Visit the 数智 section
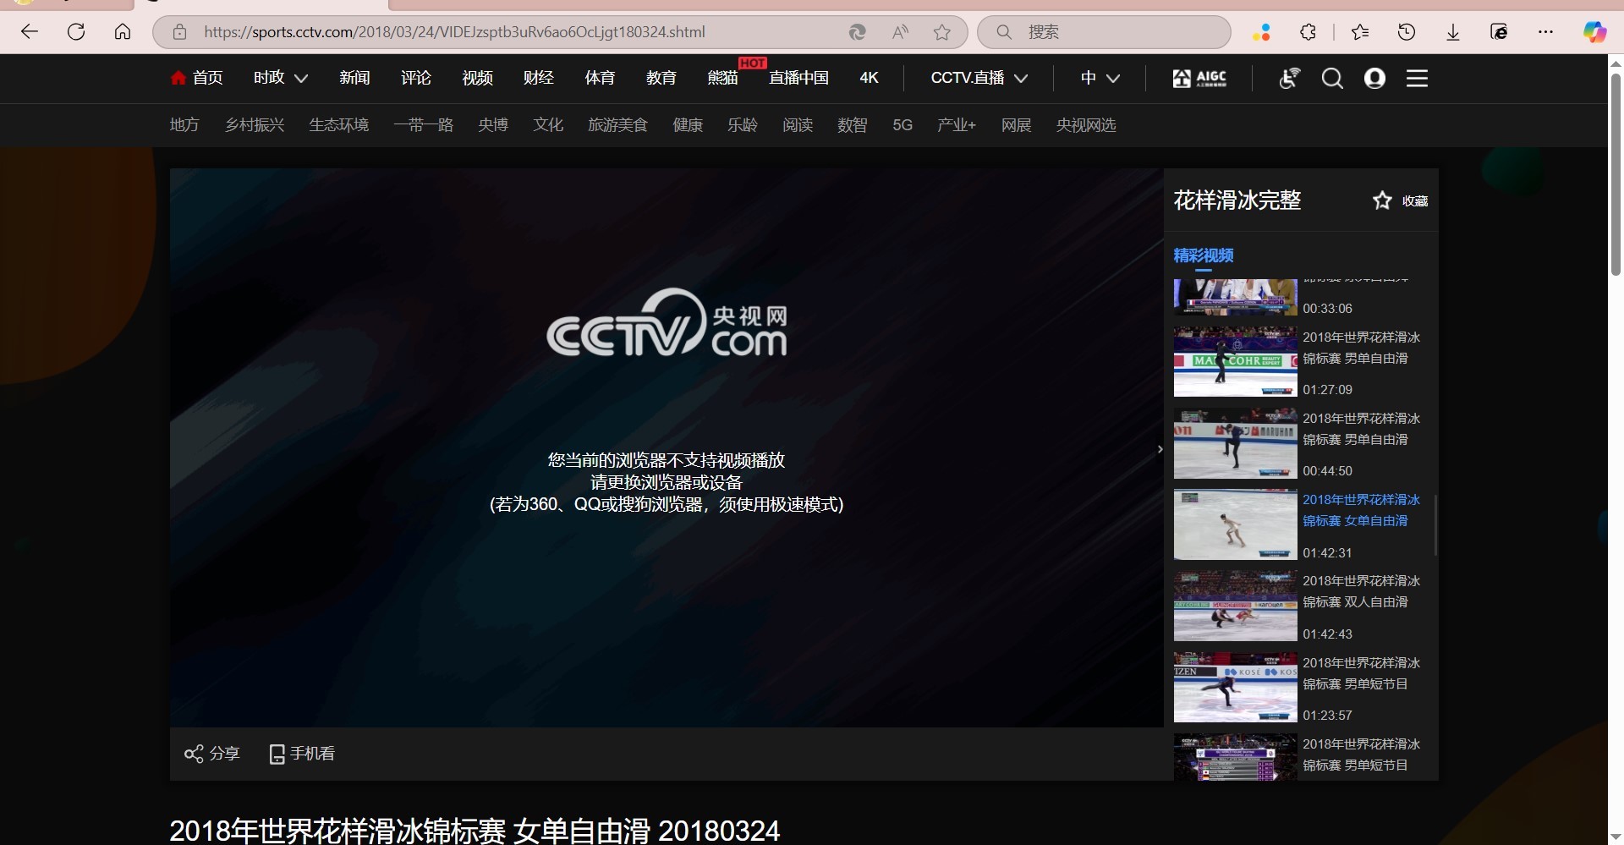1624x845 pixels. click(x=853, y=125)
